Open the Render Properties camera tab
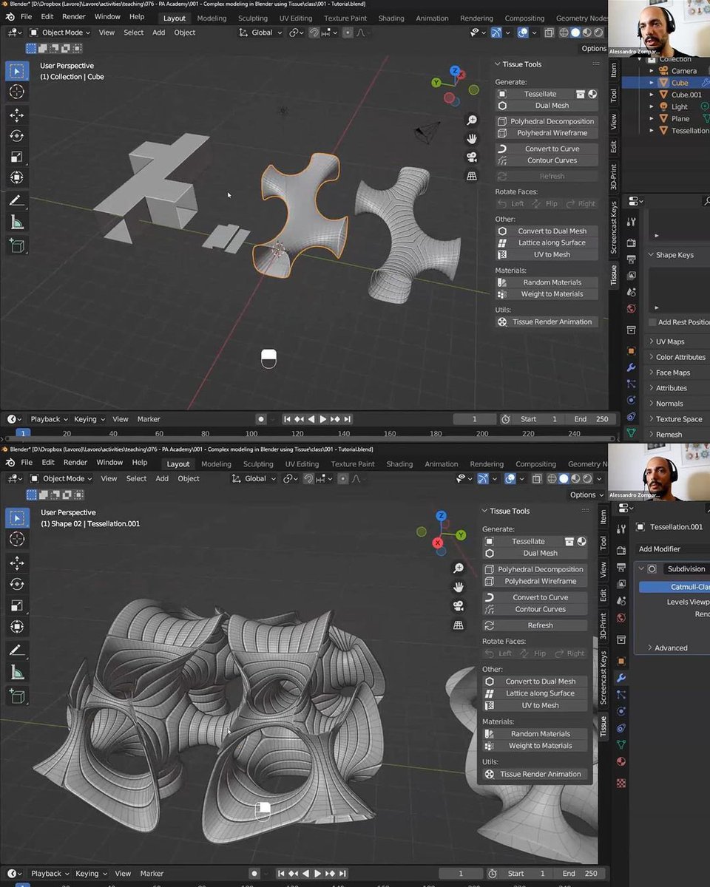The width and height of the screenshot is (710, 887). 631,242
